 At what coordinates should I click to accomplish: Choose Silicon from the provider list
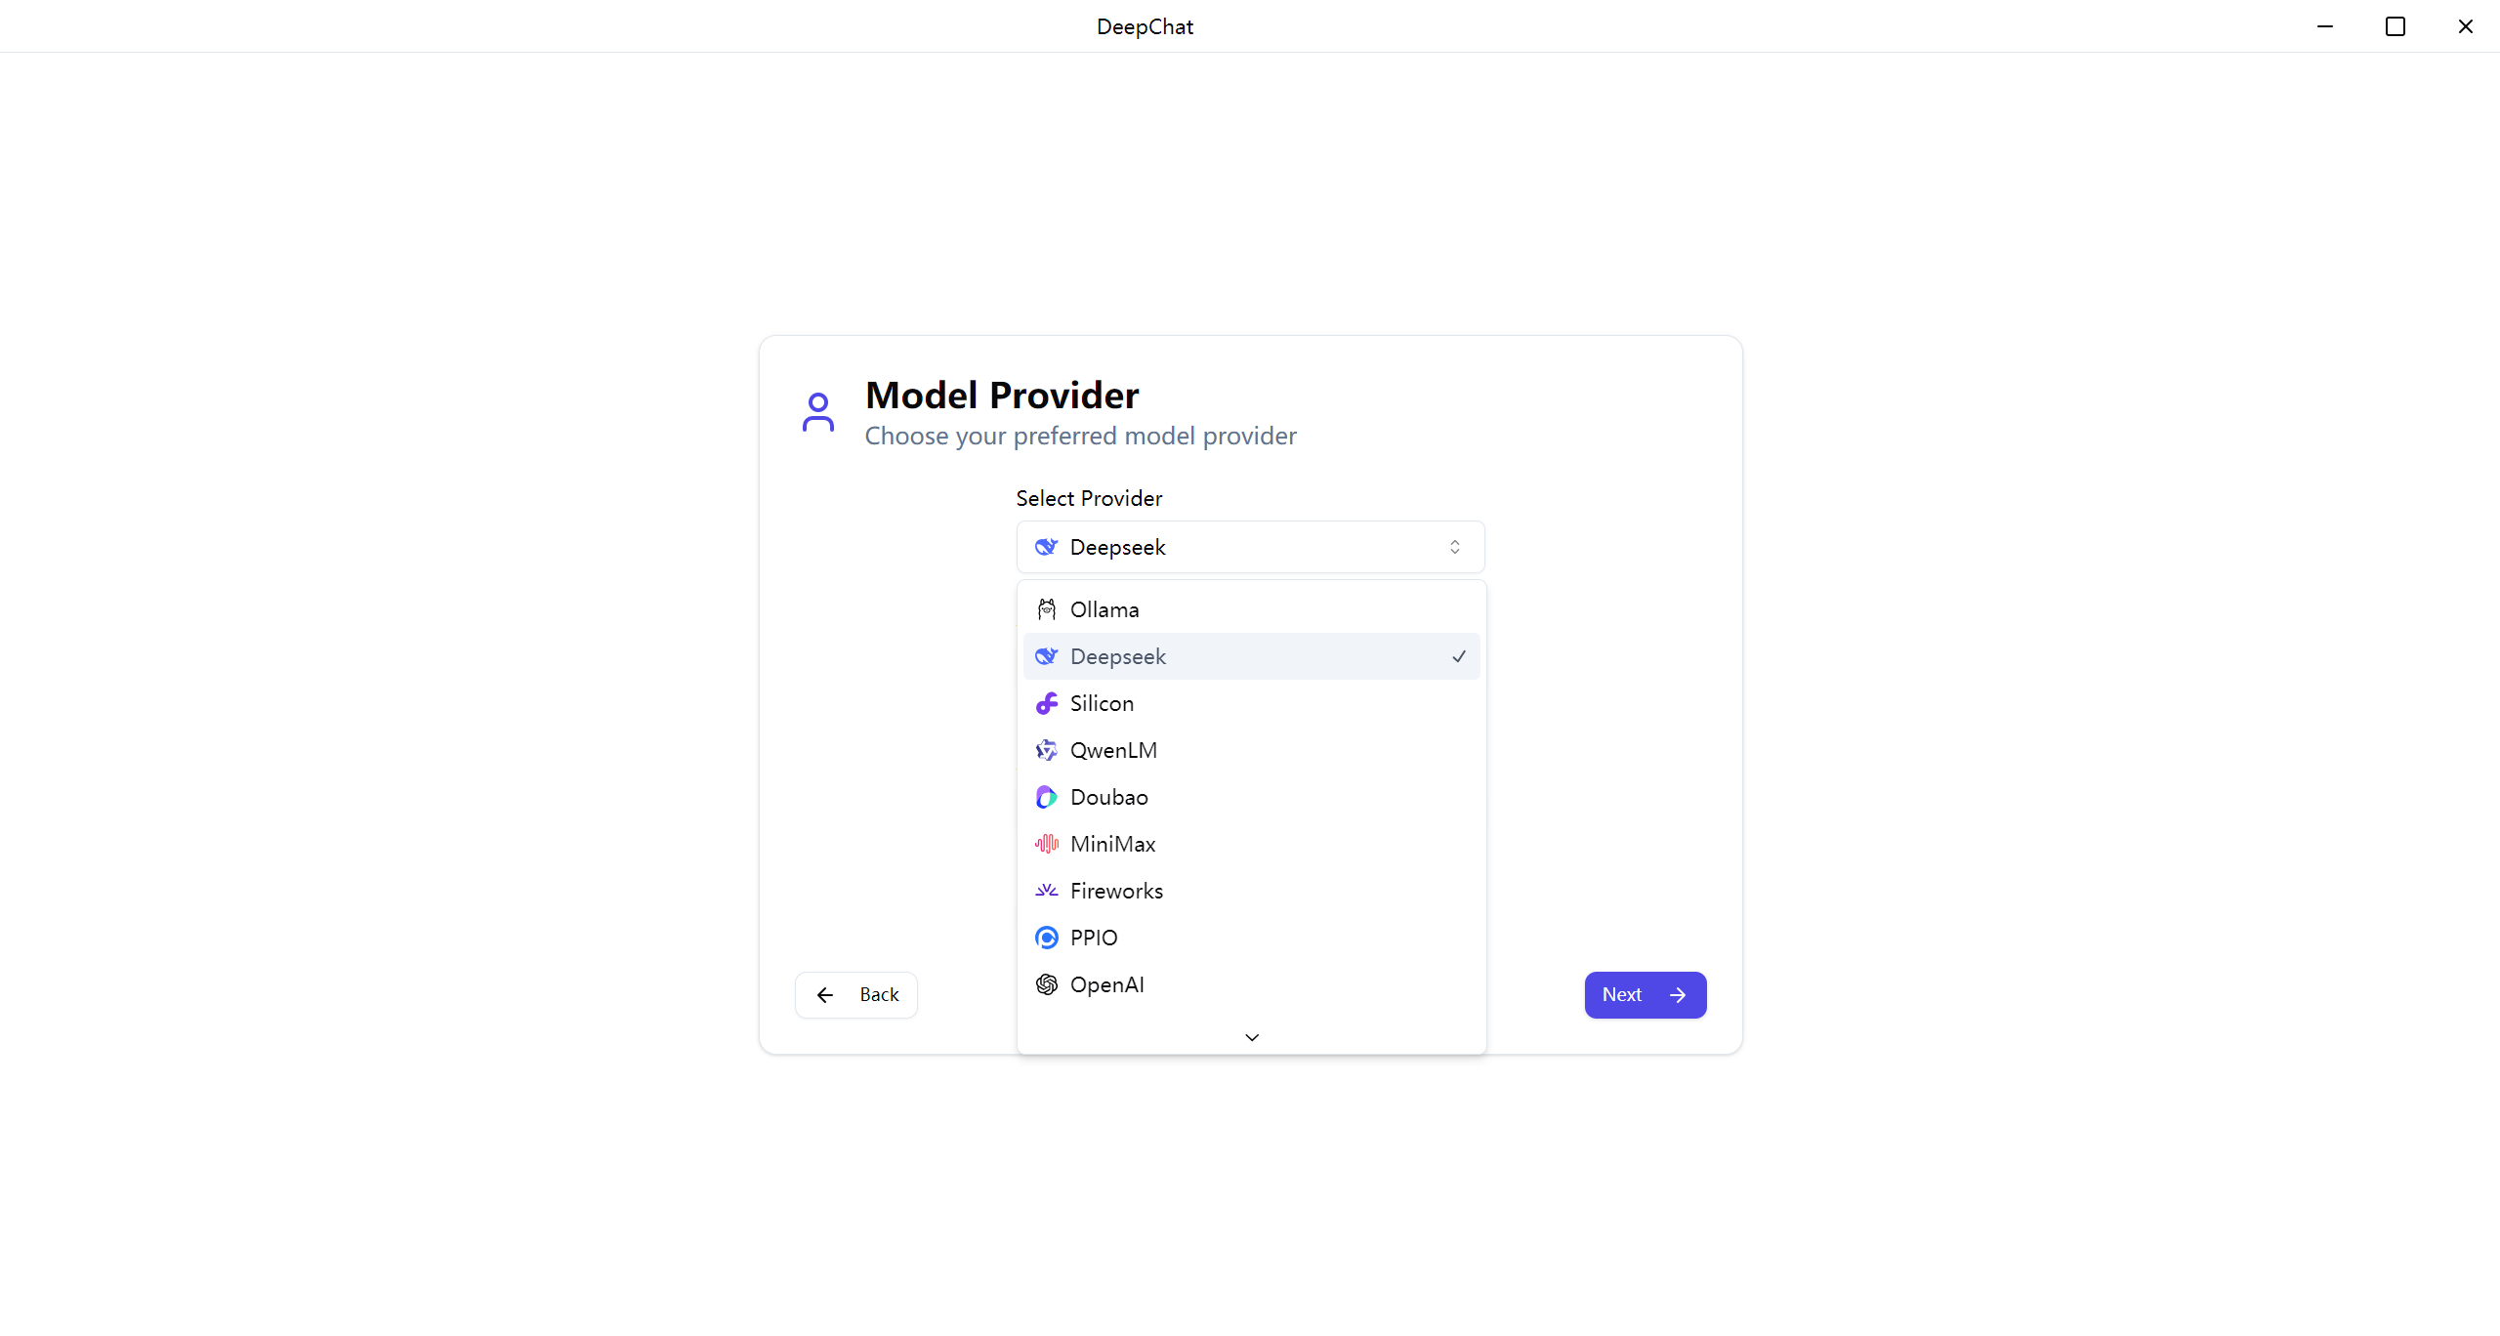pos(1102,703)
